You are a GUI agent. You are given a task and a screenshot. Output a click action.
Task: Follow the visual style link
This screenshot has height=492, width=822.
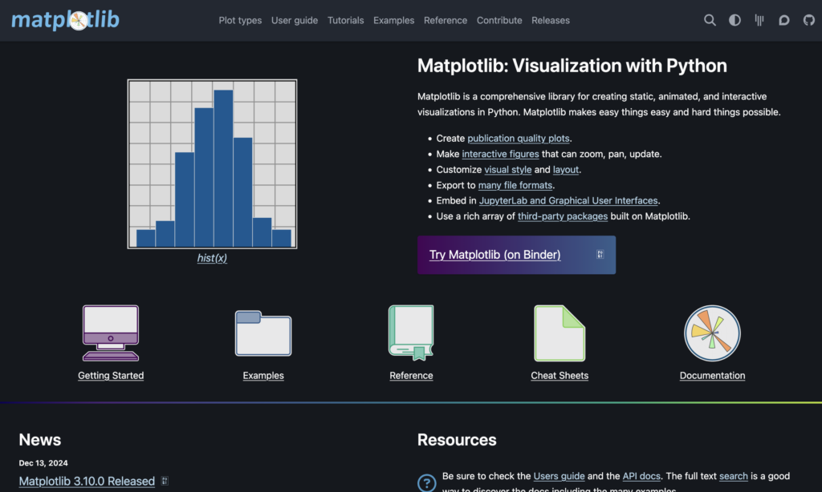pos(508,170)
